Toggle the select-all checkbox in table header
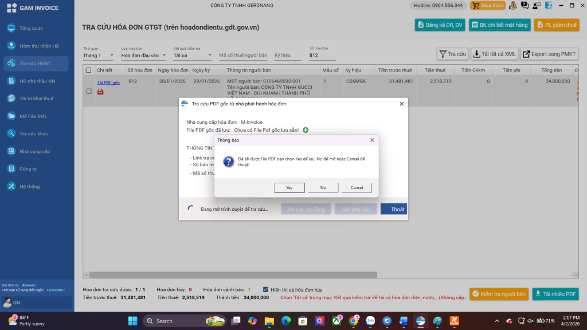This screenshot has width=587, height=330. coord(88,70)
